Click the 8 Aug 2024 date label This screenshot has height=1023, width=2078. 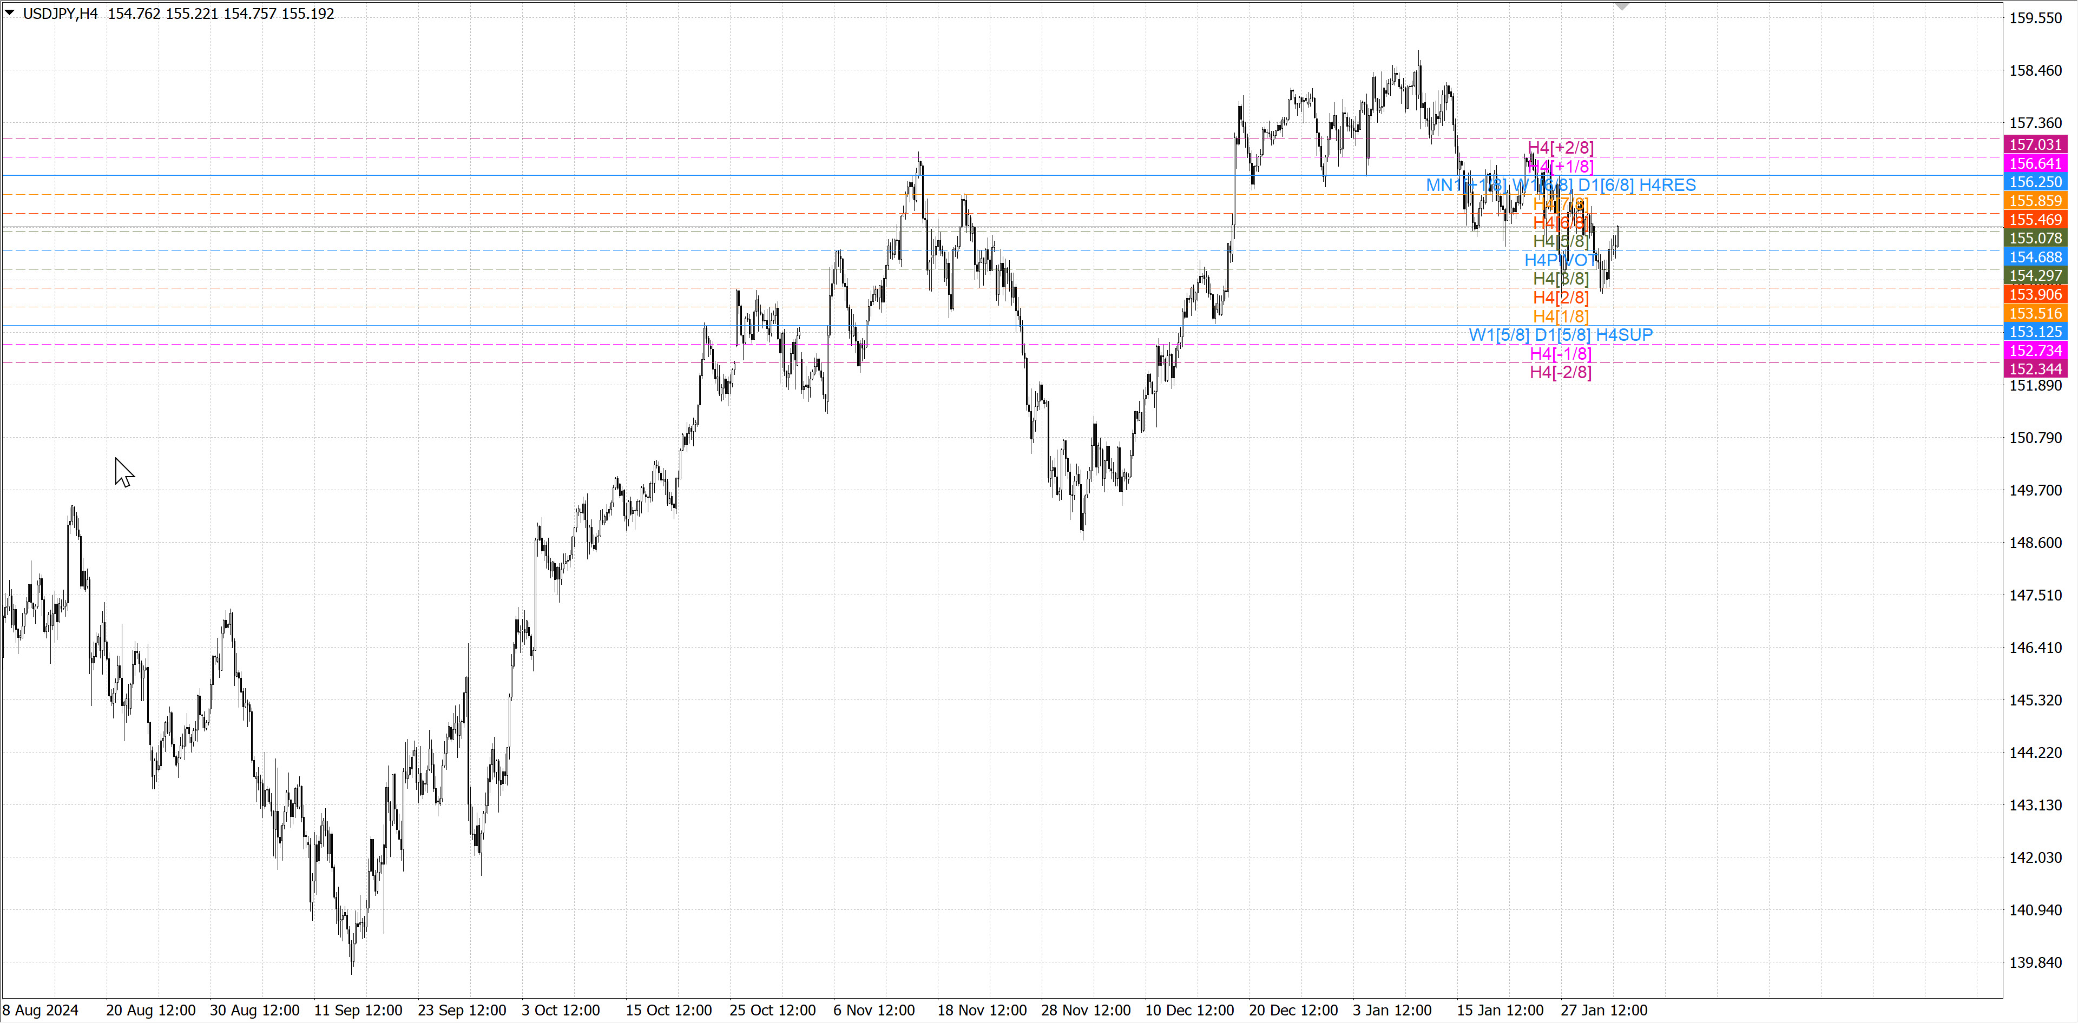(x=41, y=1010)
